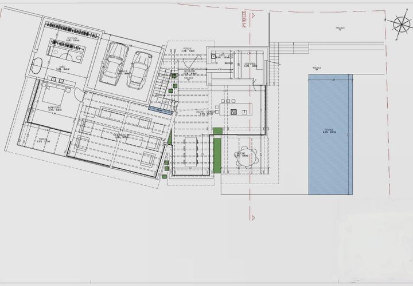Select the upper red section arrow marker

(254, 15)
